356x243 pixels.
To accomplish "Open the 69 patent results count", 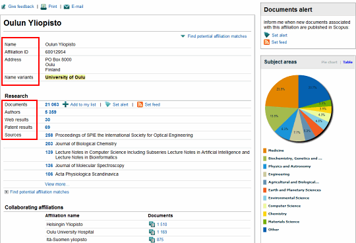I will point(47,127).
